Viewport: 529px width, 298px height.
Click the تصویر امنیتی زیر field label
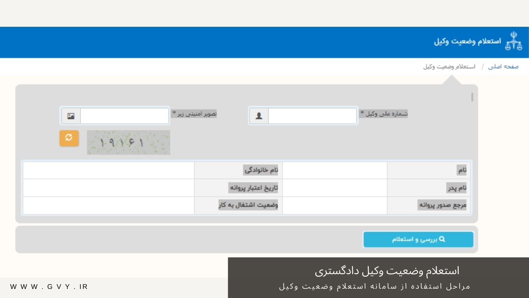click(x=194, y=114)
